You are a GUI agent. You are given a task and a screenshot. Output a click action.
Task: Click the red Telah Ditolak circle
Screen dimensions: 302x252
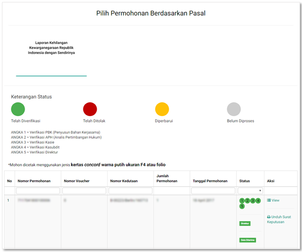click(x=90, y=109)
